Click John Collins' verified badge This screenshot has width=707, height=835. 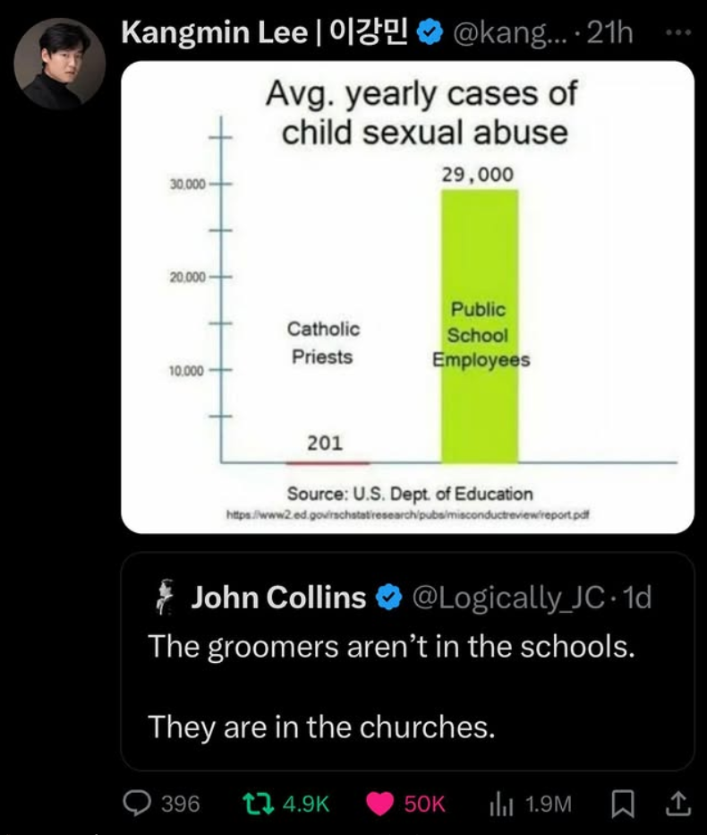389,597
